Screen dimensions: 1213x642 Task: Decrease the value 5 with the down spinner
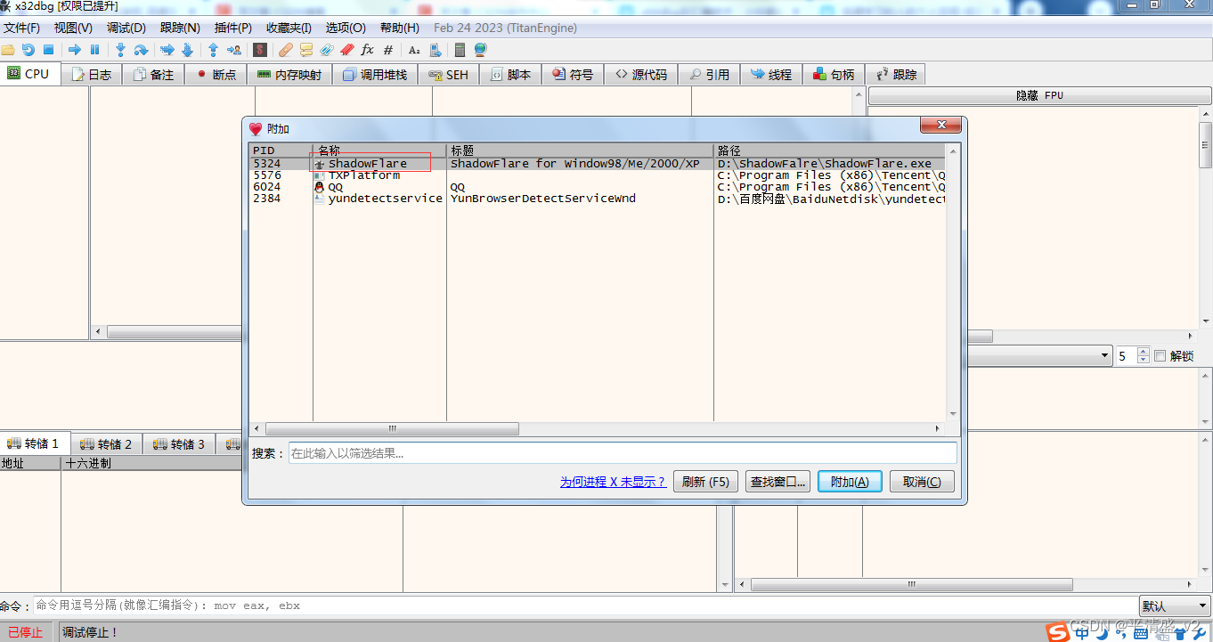coord(1144,361)
